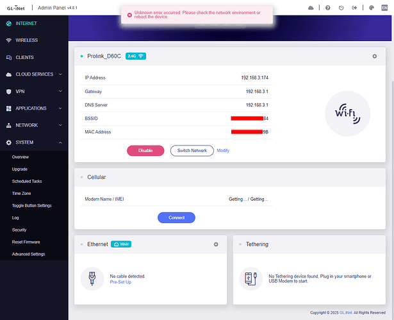The height and width of the screenshot is (320, 394).
Task: Open the Clients menu item
Action: 25,58
